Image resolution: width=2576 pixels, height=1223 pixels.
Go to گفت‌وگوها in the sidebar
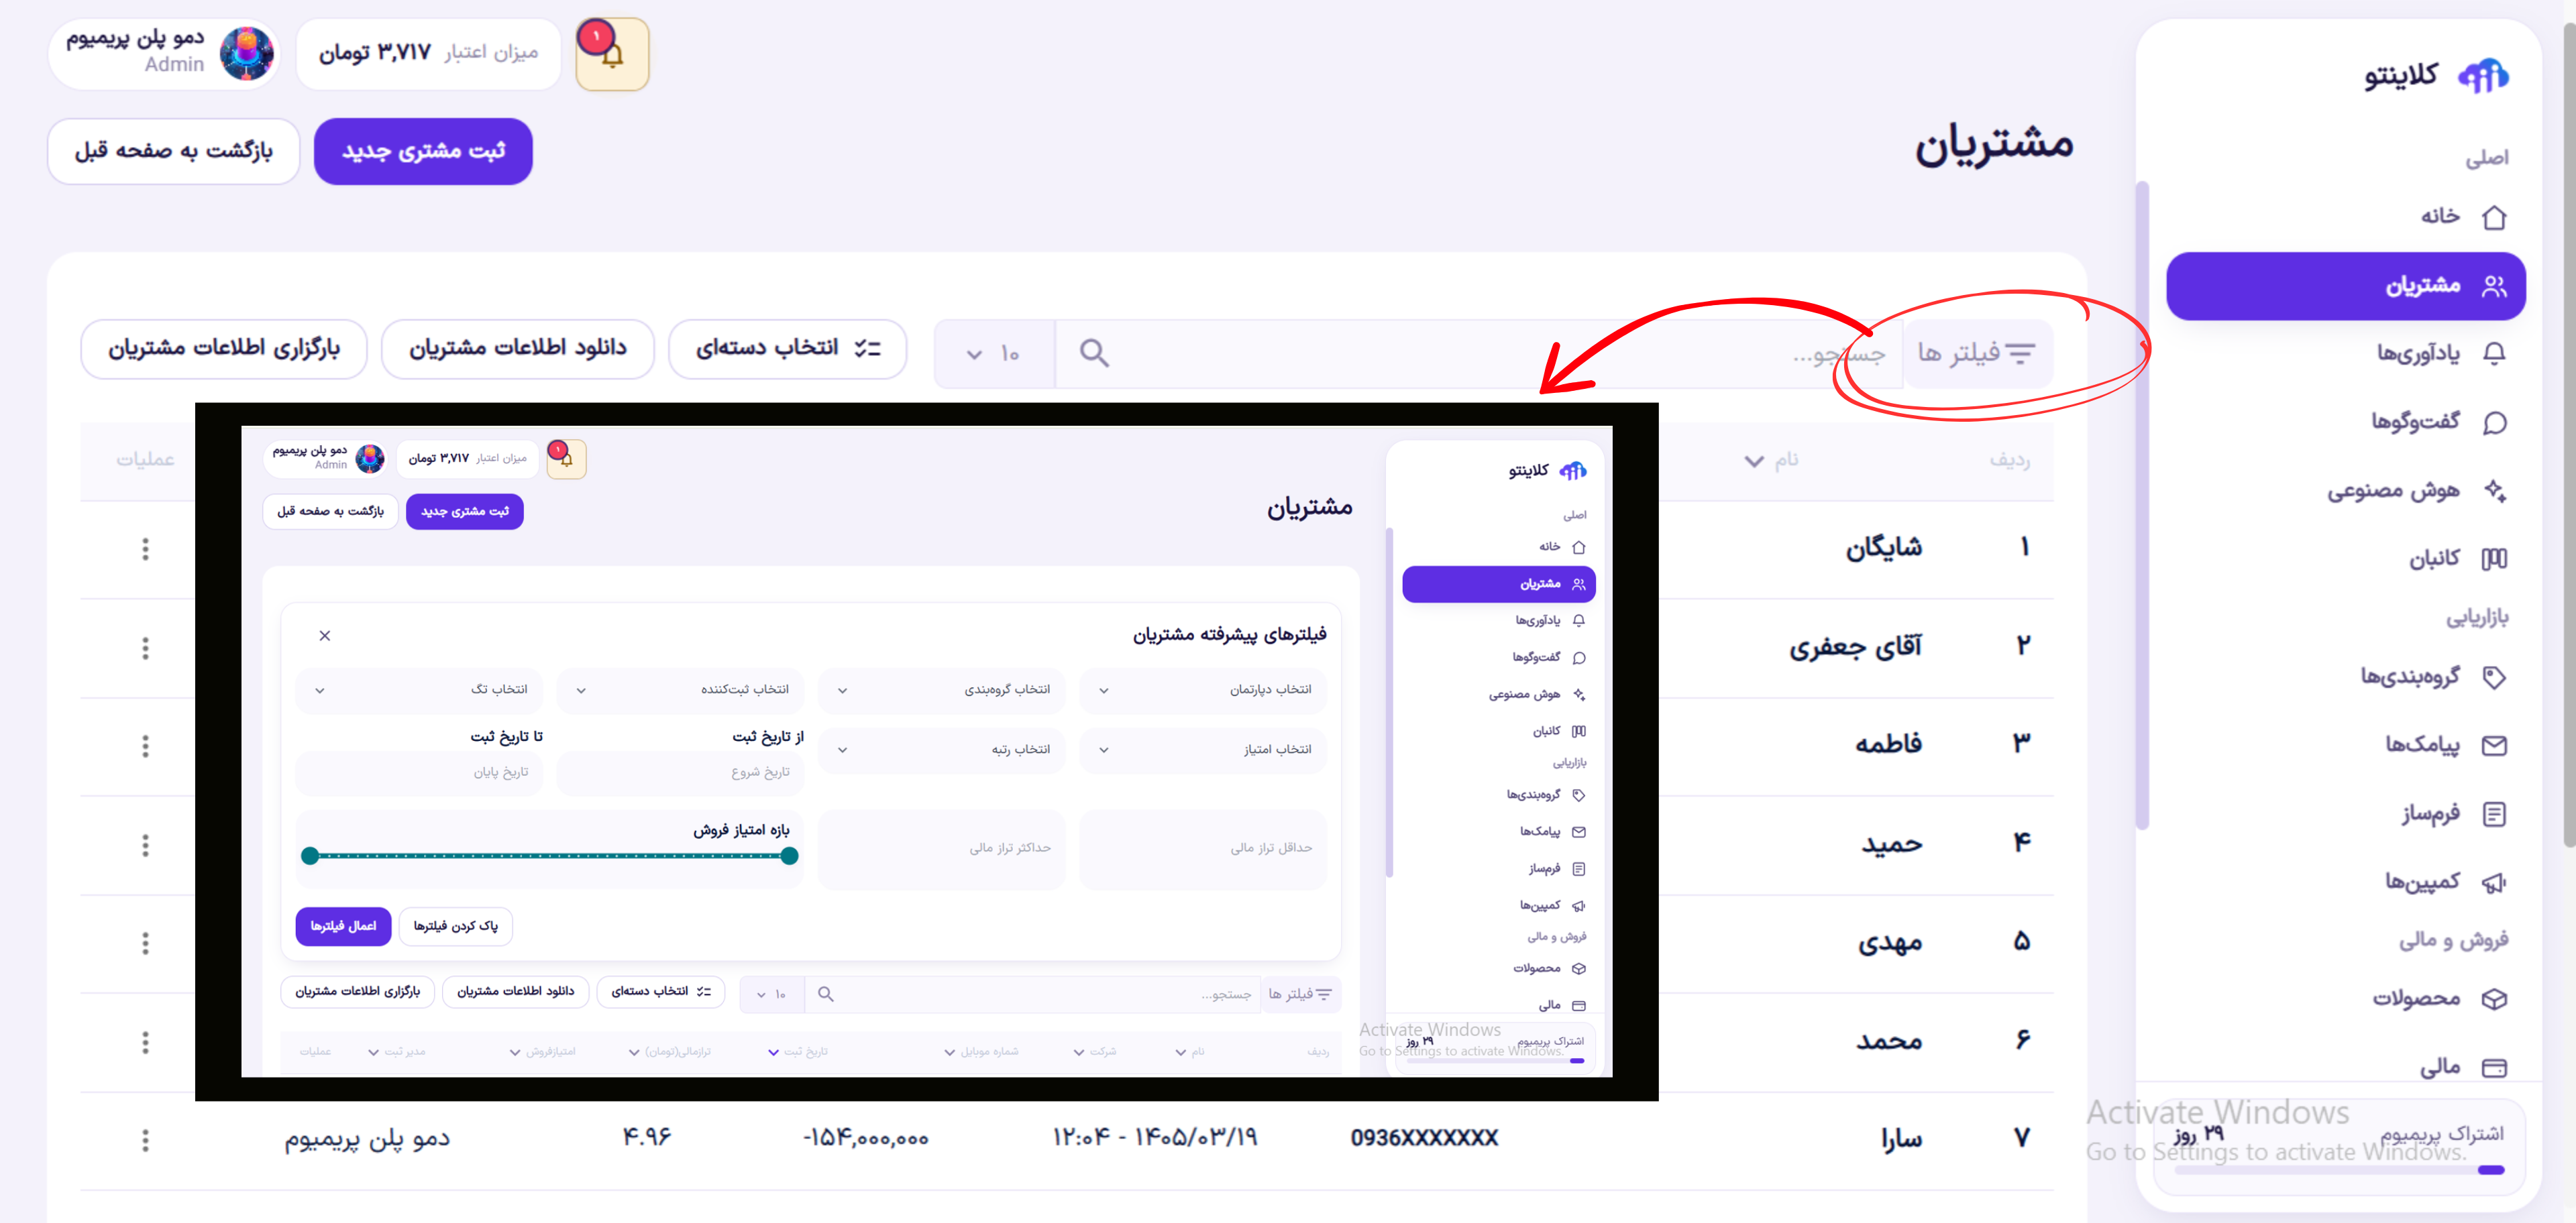2346,422
